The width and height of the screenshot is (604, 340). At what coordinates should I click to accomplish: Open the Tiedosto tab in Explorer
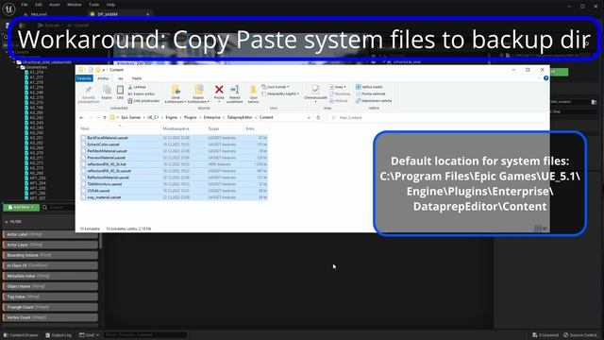pyautogui.click(x=84, y=78)
